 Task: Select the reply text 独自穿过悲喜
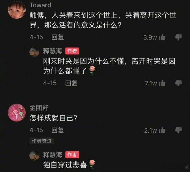65,165
